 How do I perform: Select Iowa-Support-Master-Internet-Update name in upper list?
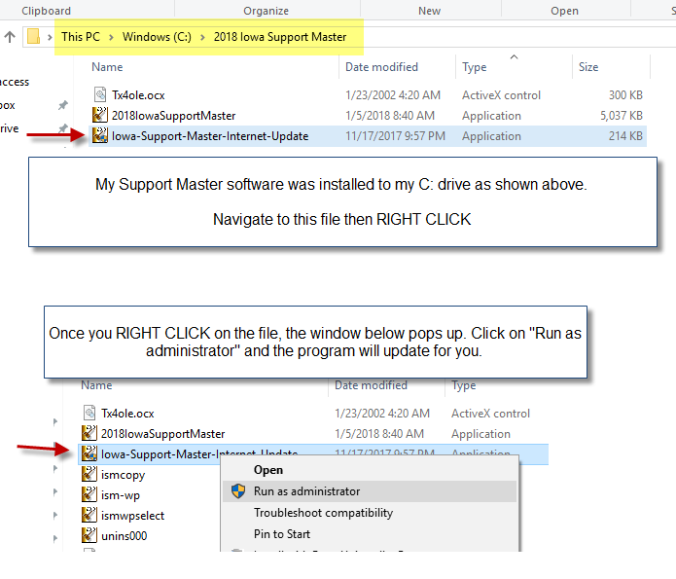pos(210,136)
